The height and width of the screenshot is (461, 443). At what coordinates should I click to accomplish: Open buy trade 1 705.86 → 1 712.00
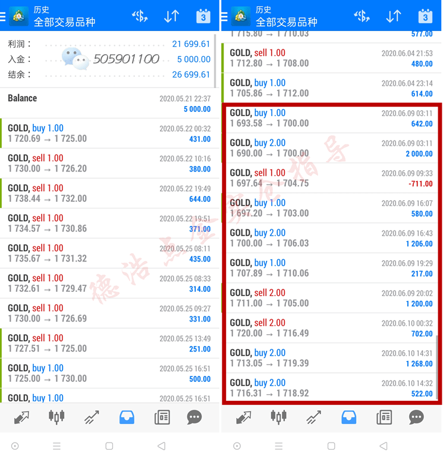pos(331,88)
